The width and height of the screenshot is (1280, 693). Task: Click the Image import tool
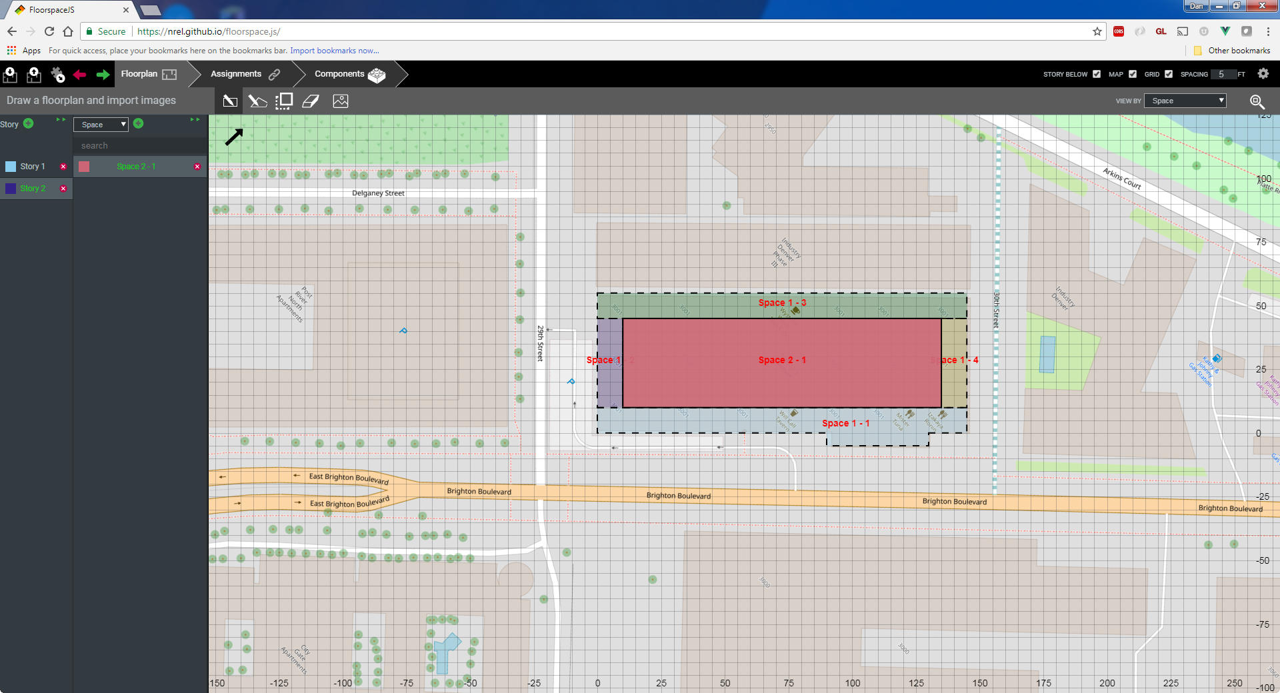click(x=341, y=101)
